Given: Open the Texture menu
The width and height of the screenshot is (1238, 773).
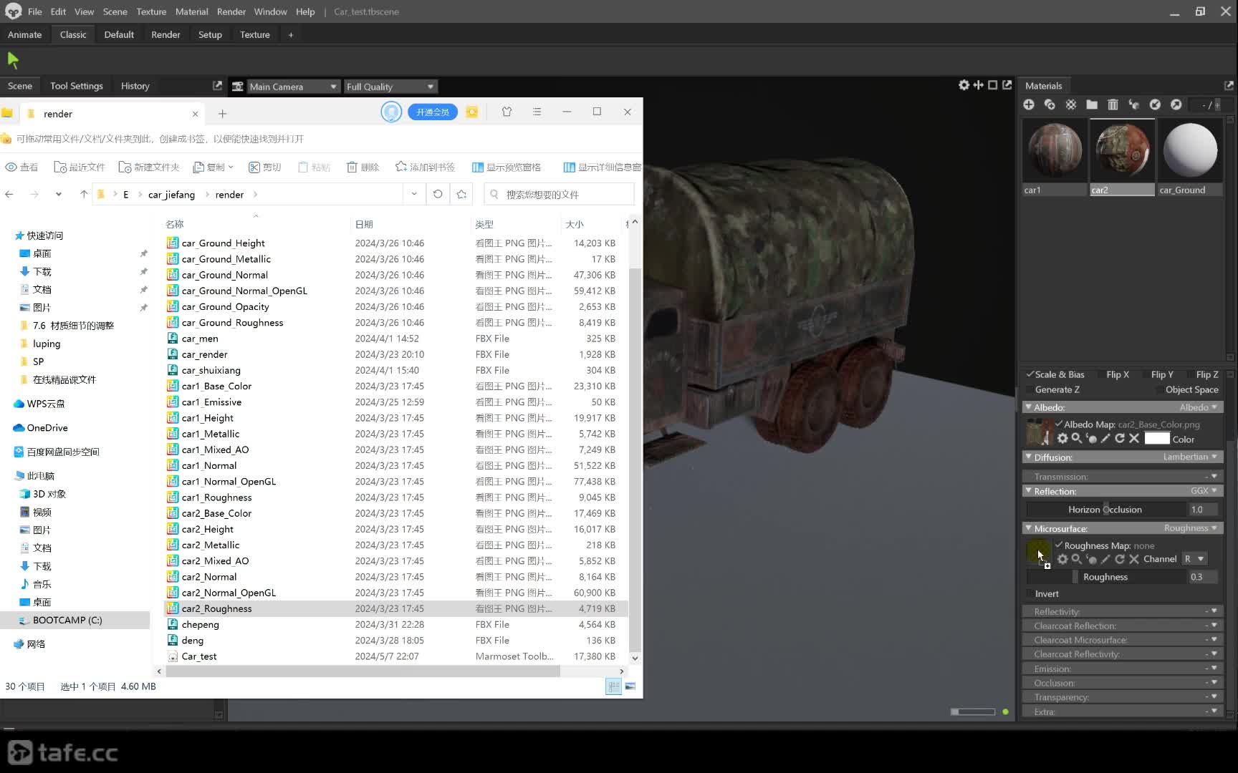Looking at the screenshot, I should tap(151, 11).
